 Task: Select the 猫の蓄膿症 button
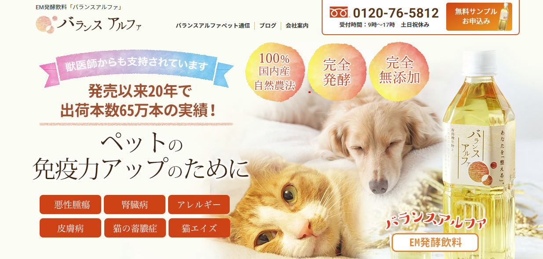point(135,228)
